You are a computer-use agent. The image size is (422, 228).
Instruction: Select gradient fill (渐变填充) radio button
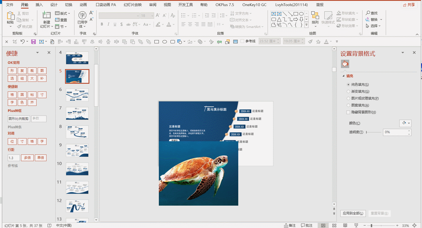pos(348,91)
